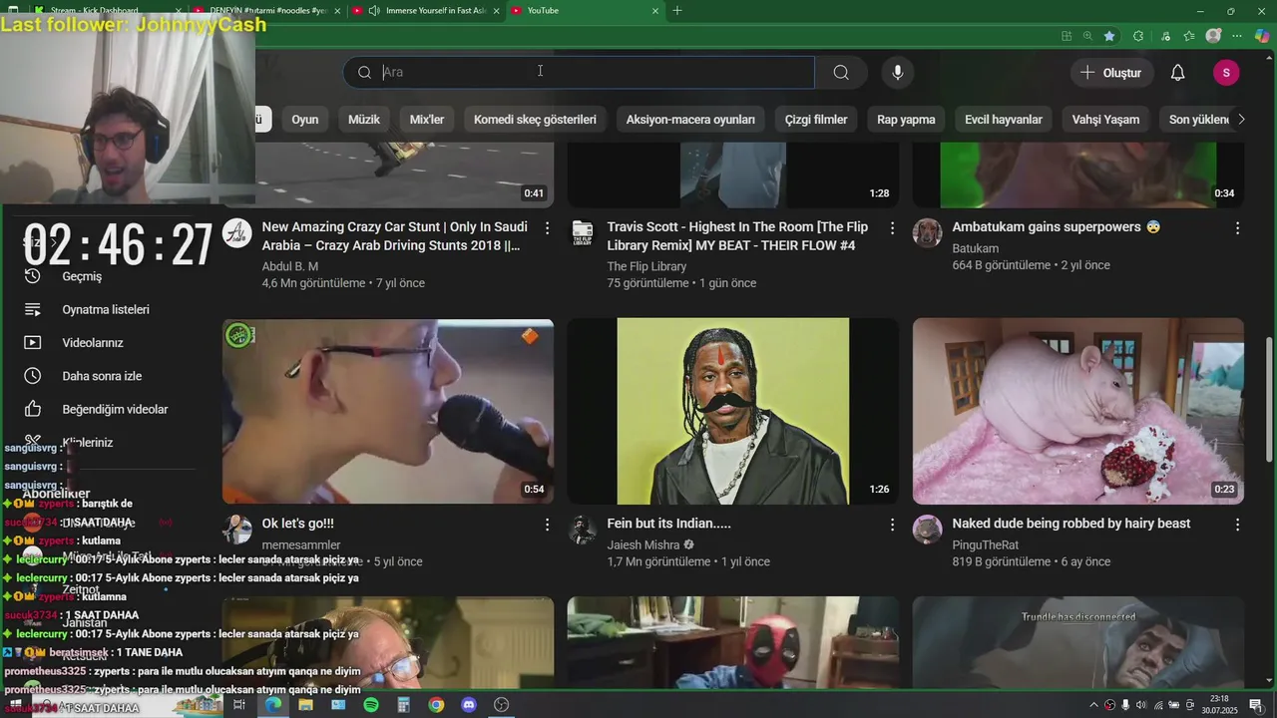
Task: Open a new browser tab
Action: tap(677, 10)
